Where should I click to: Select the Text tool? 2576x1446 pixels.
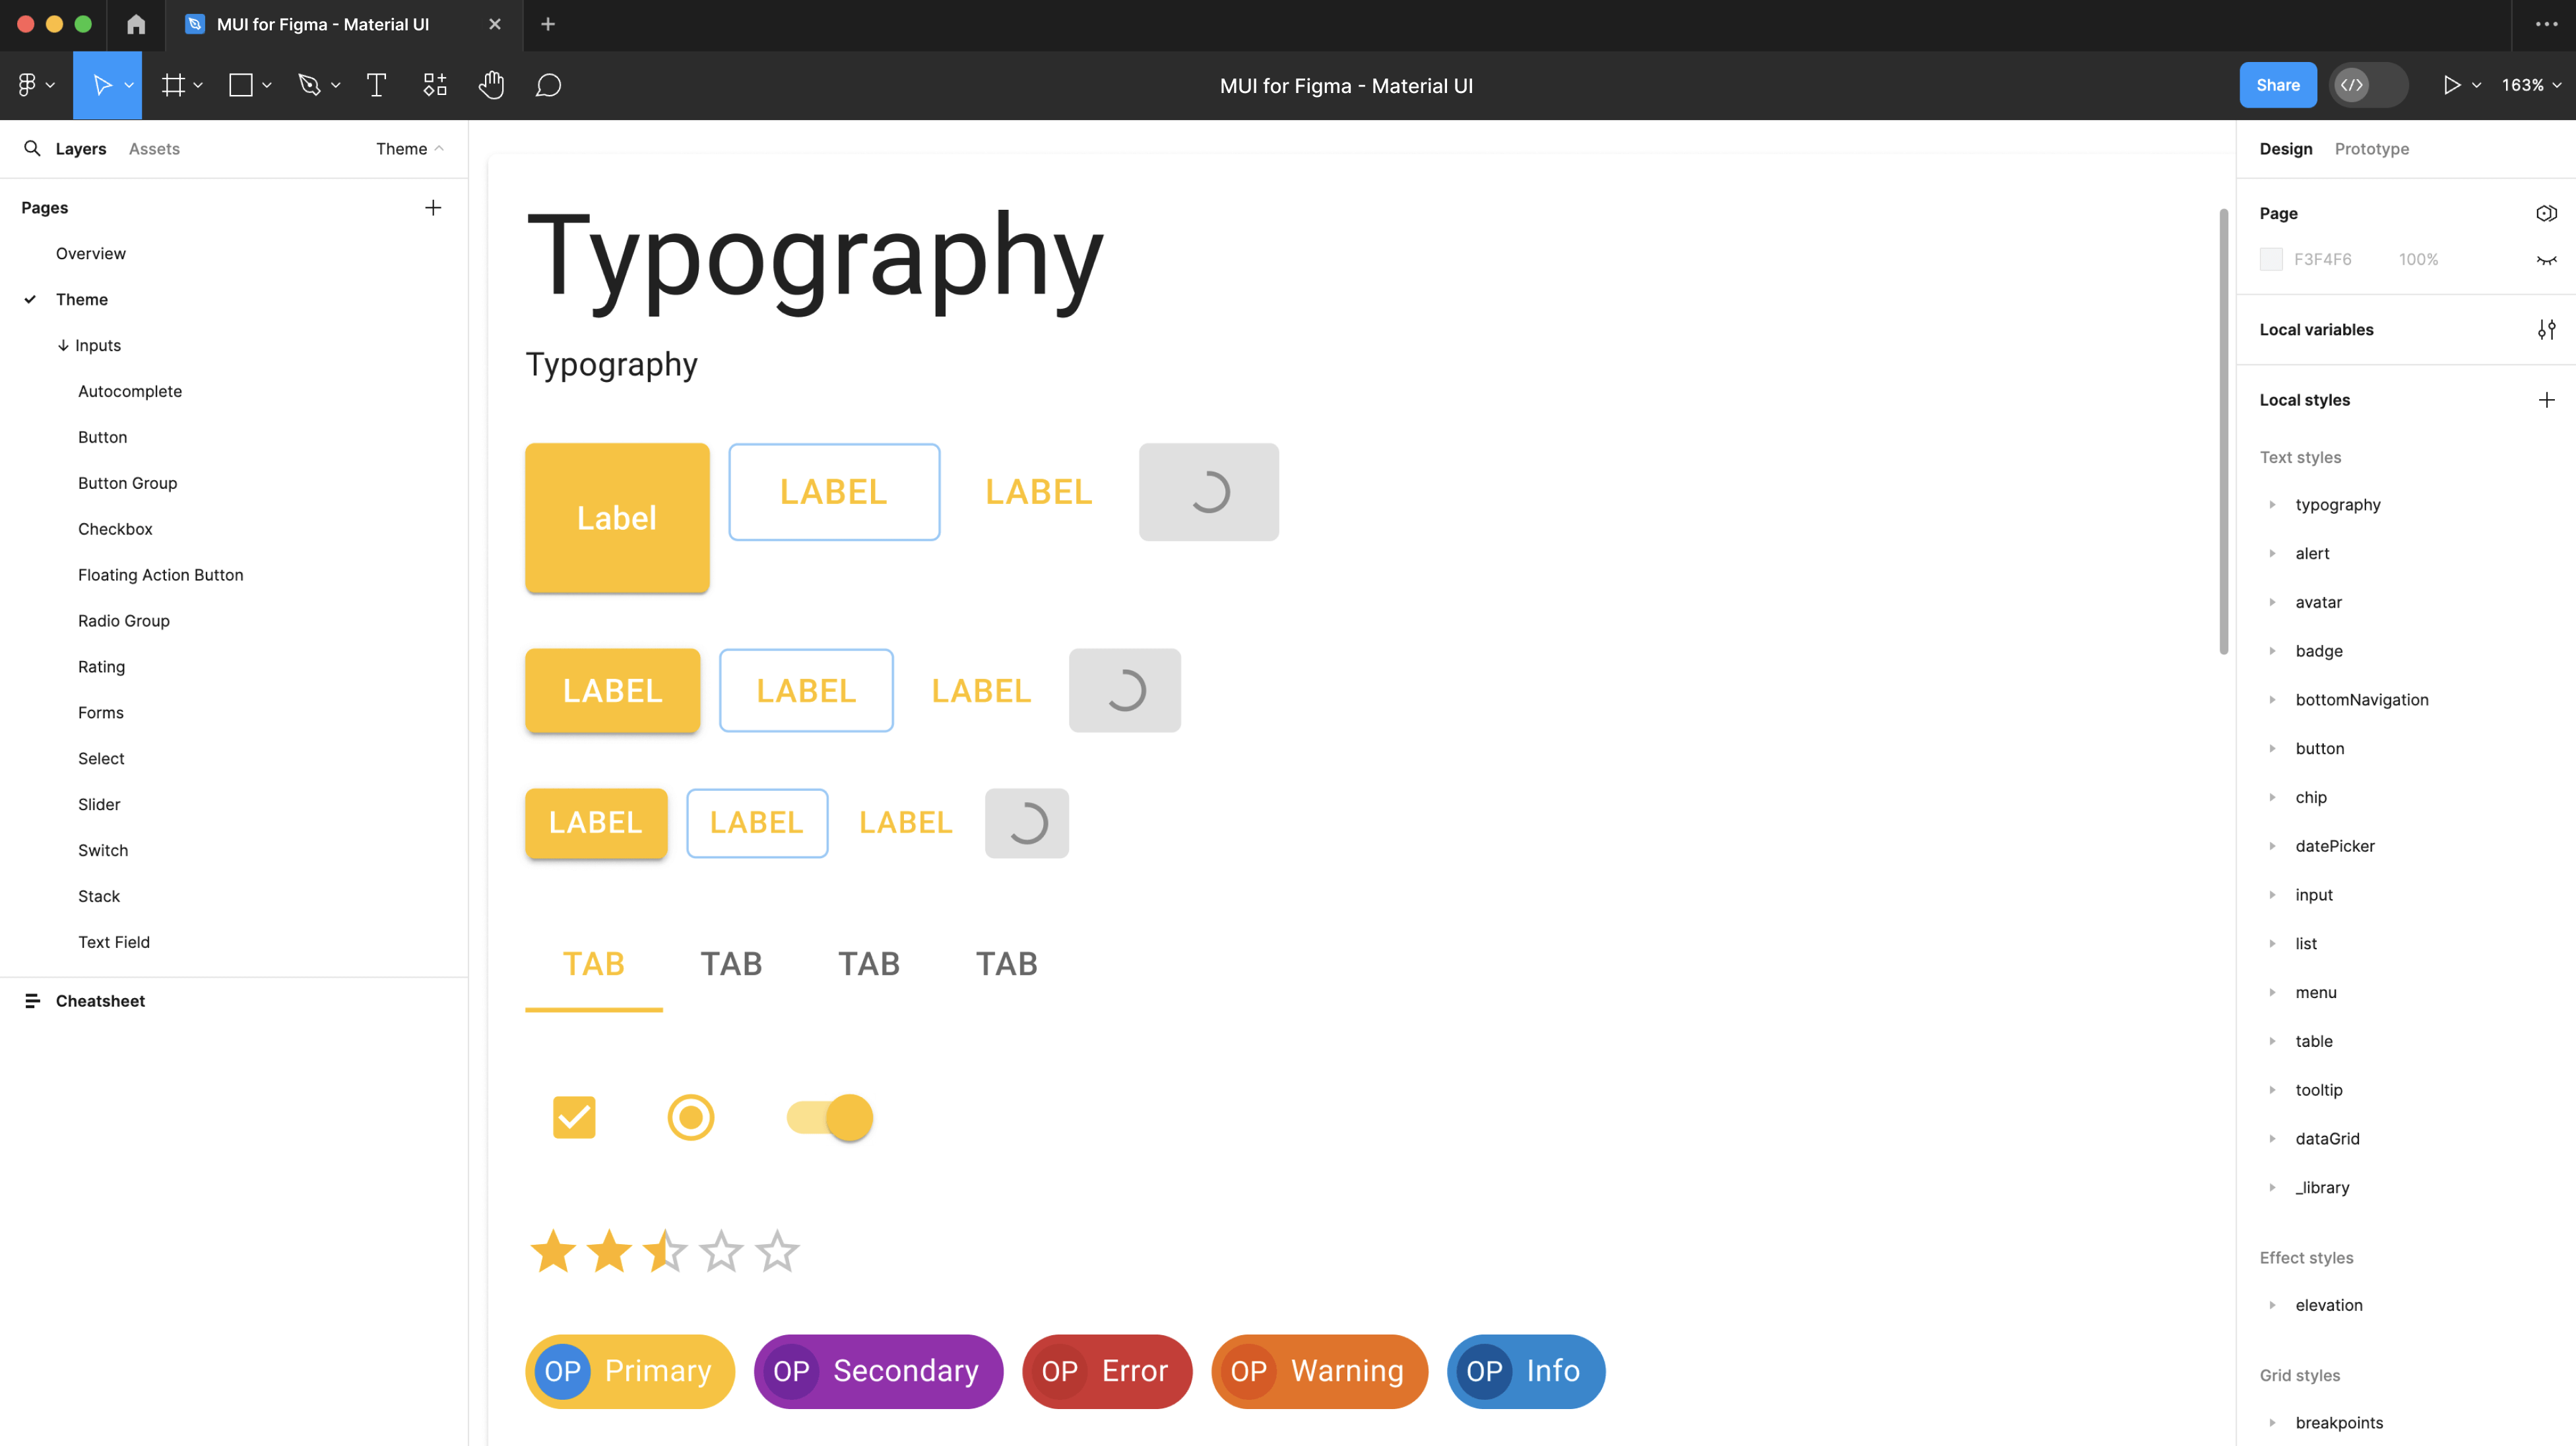(376, 85)
